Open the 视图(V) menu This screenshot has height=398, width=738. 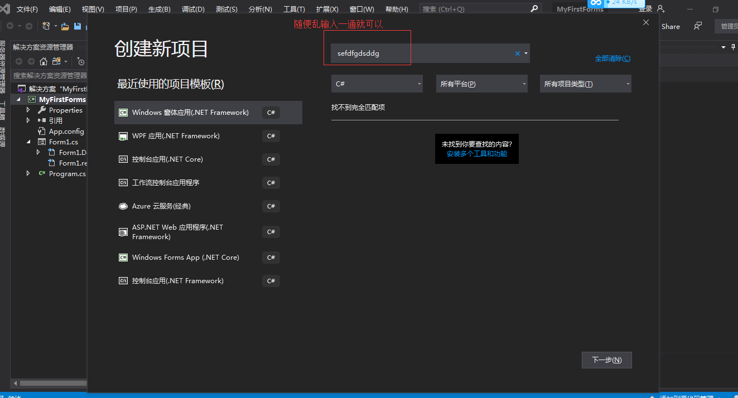(x=93, y=9)
